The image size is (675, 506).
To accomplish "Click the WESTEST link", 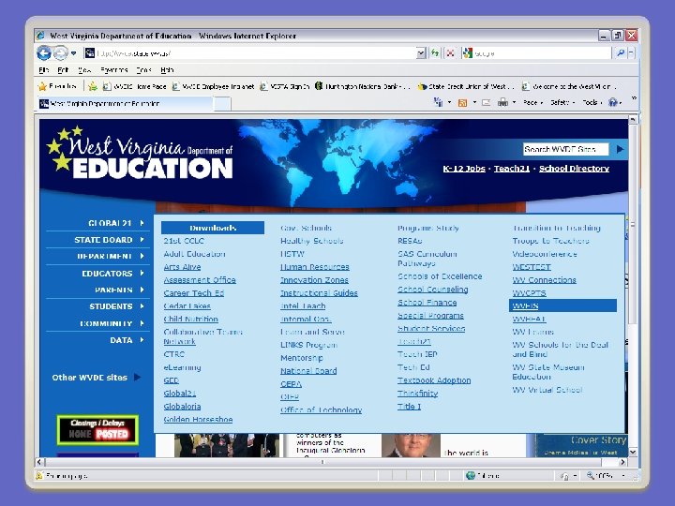I will [532, 267].
